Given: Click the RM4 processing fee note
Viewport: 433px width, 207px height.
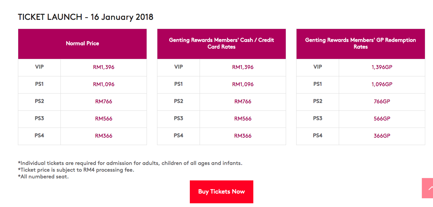Looking at the screenshot, I should [x=76, y=170].
